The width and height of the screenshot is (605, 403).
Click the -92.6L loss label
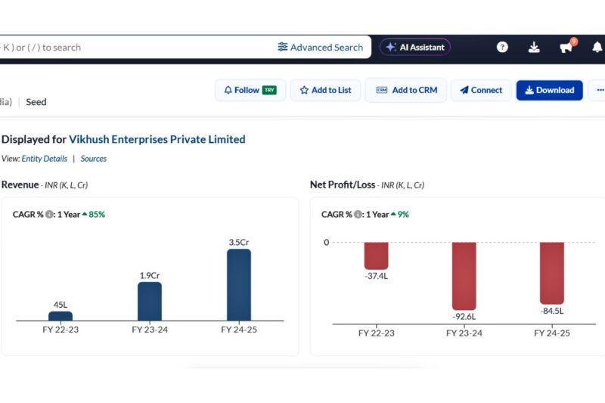click(464, 317)
